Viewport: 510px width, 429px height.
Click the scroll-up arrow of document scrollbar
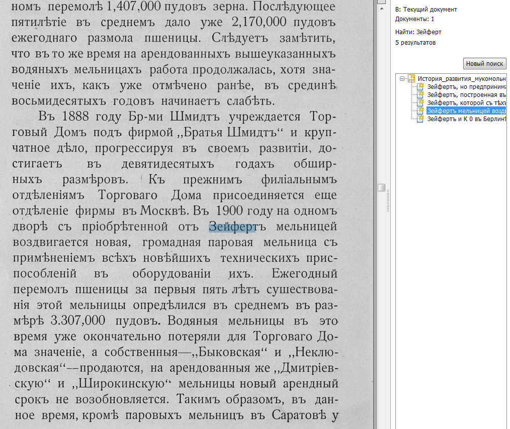coord(382,9)
